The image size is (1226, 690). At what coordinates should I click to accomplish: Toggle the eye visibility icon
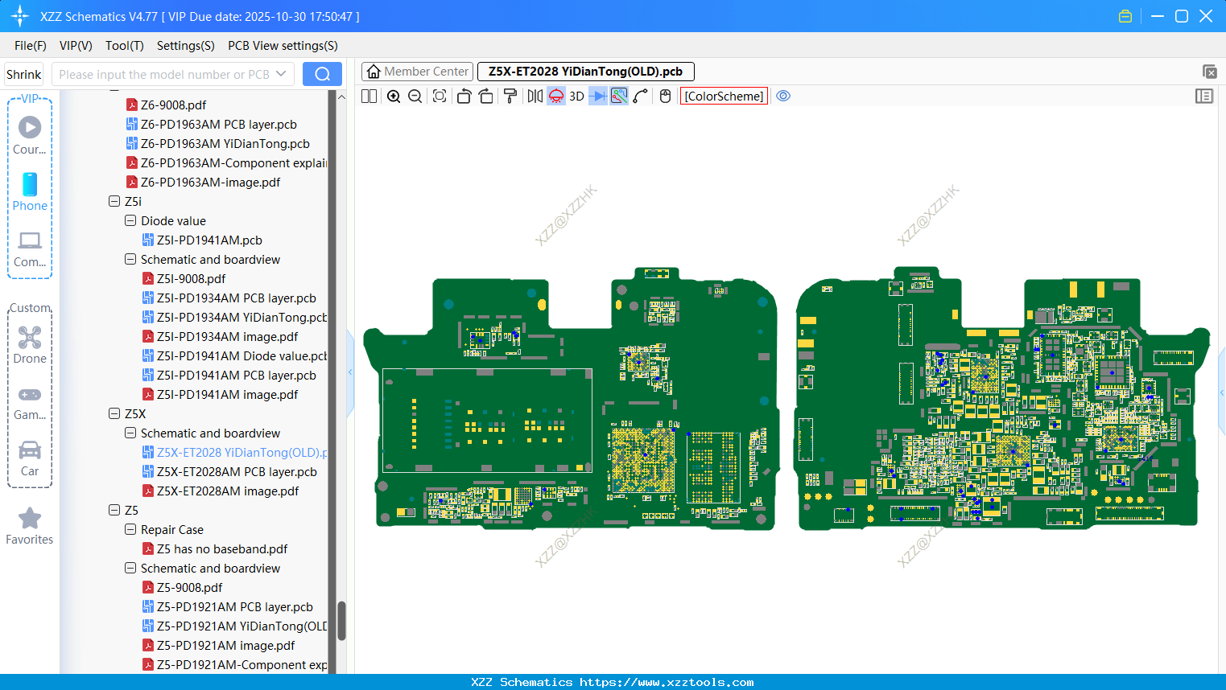(783, 97)
